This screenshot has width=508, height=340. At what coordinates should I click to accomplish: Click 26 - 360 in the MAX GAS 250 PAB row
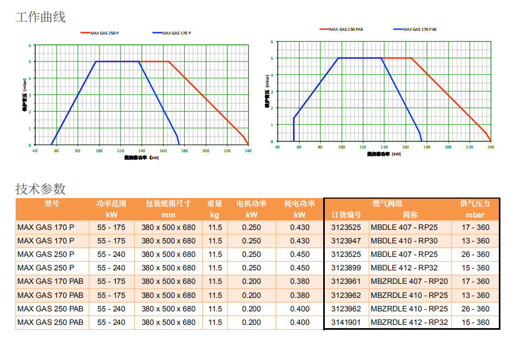[x=475, y=309]
